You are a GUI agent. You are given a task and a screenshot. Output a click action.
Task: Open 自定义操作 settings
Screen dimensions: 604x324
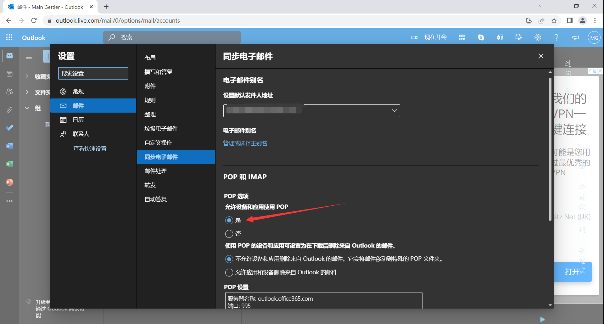[176, 142]
